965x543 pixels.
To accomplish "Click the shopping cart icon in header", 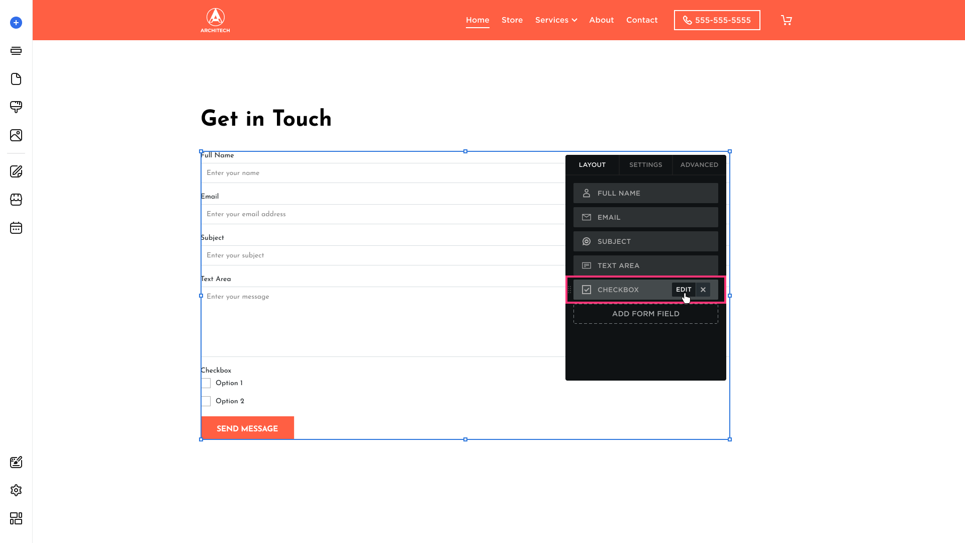I will point(787,20).
